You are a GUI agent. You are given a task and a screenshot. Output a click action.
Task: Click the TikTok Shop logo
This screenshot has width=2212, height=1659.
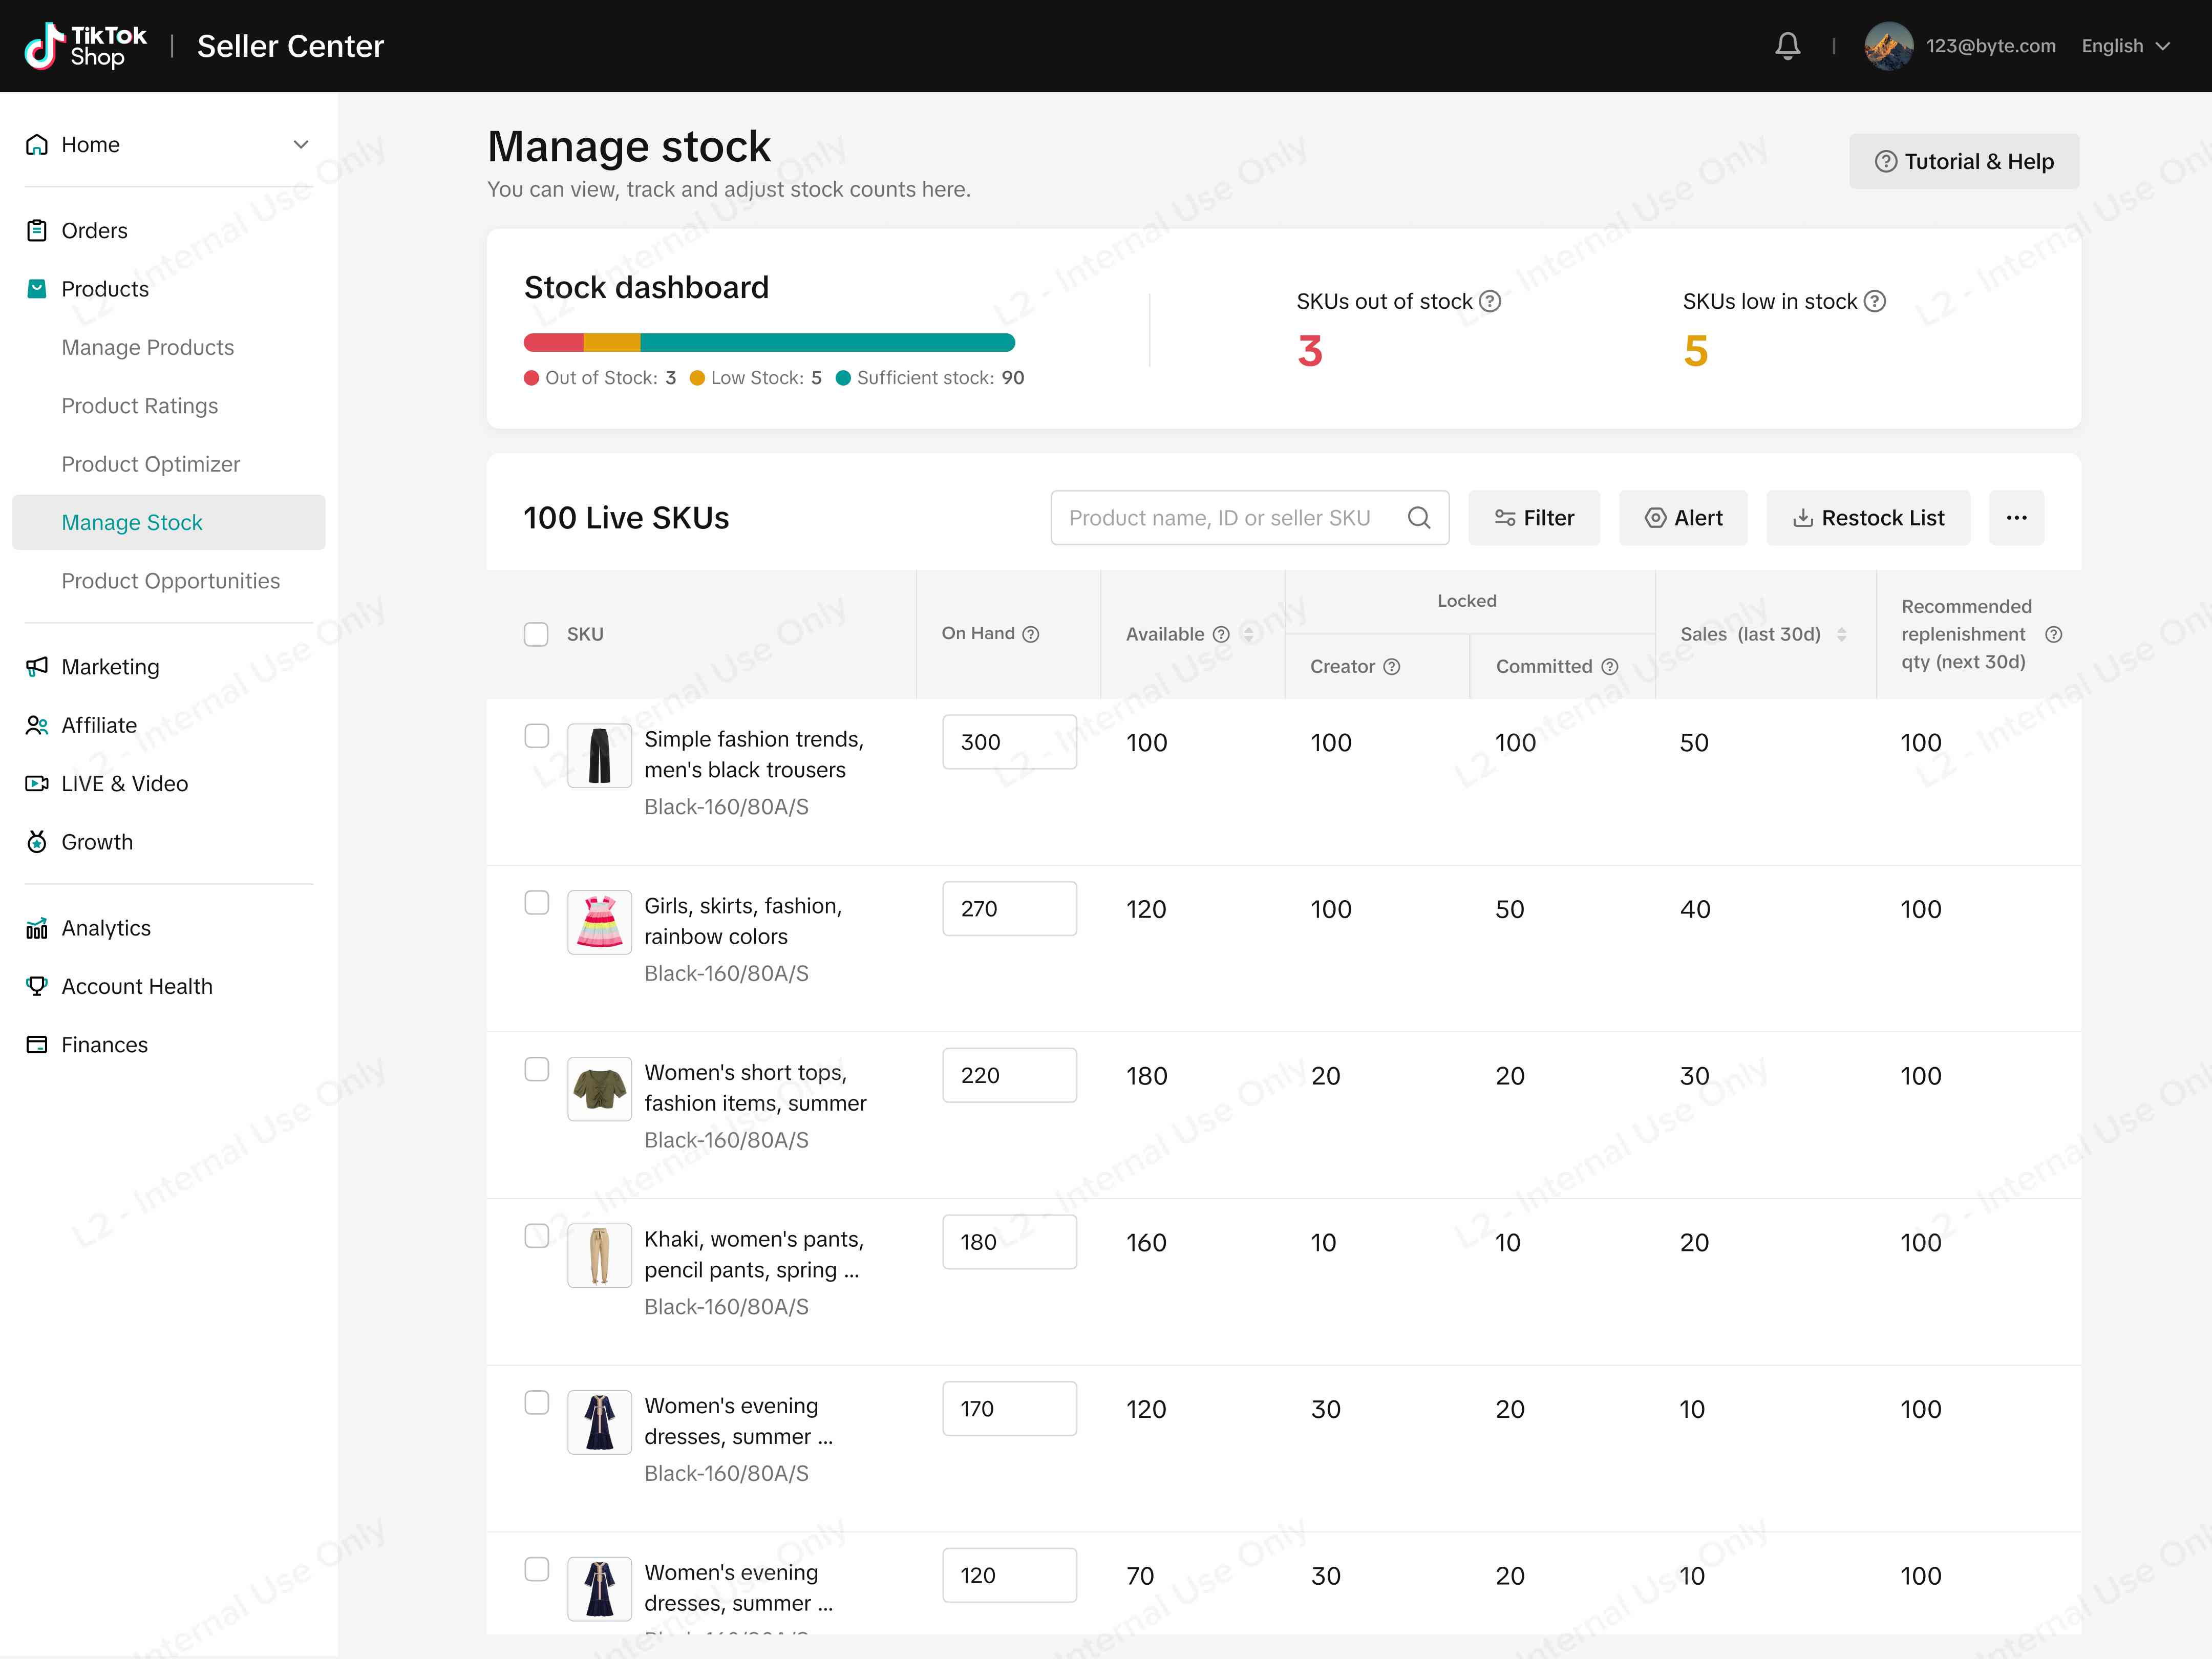click(84, 45)
